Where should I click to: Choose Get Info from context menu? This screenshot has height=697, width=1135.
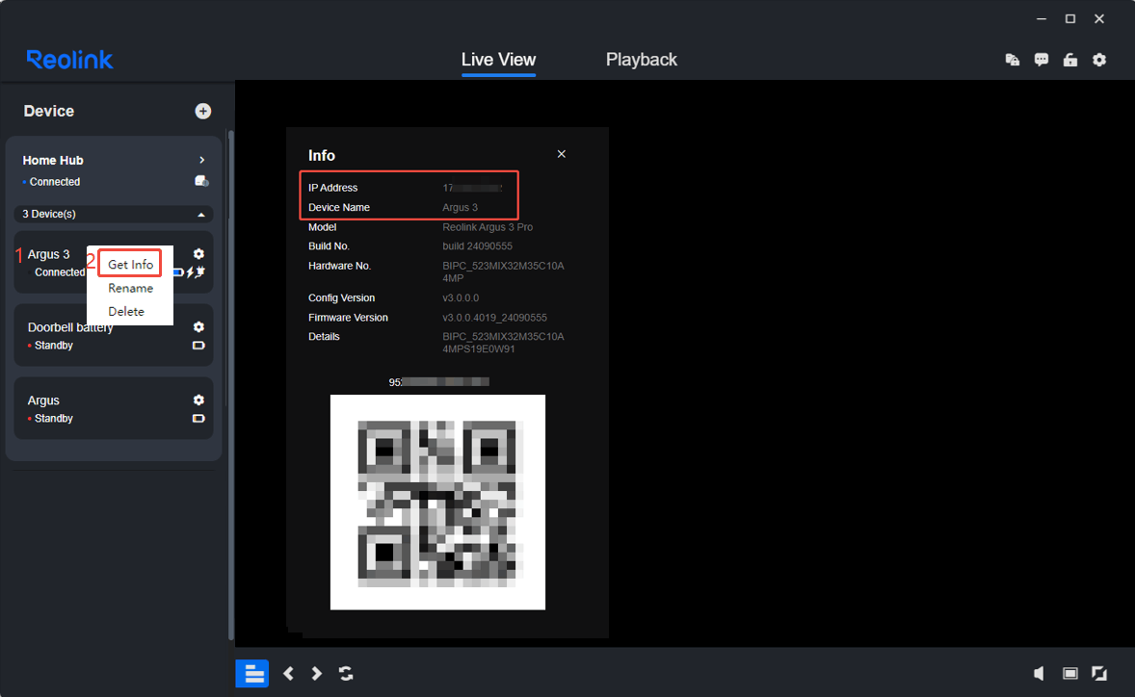click(x=130, y=265)
